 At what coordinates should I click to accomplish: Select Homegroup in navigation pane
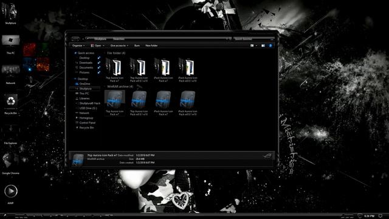86,118
